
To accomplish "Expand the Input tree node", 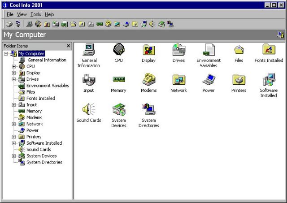I will [14, 105].
